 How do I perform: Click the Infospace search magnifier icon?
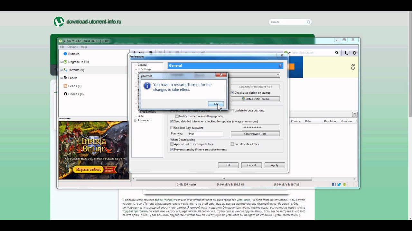(x=337, y=53)
